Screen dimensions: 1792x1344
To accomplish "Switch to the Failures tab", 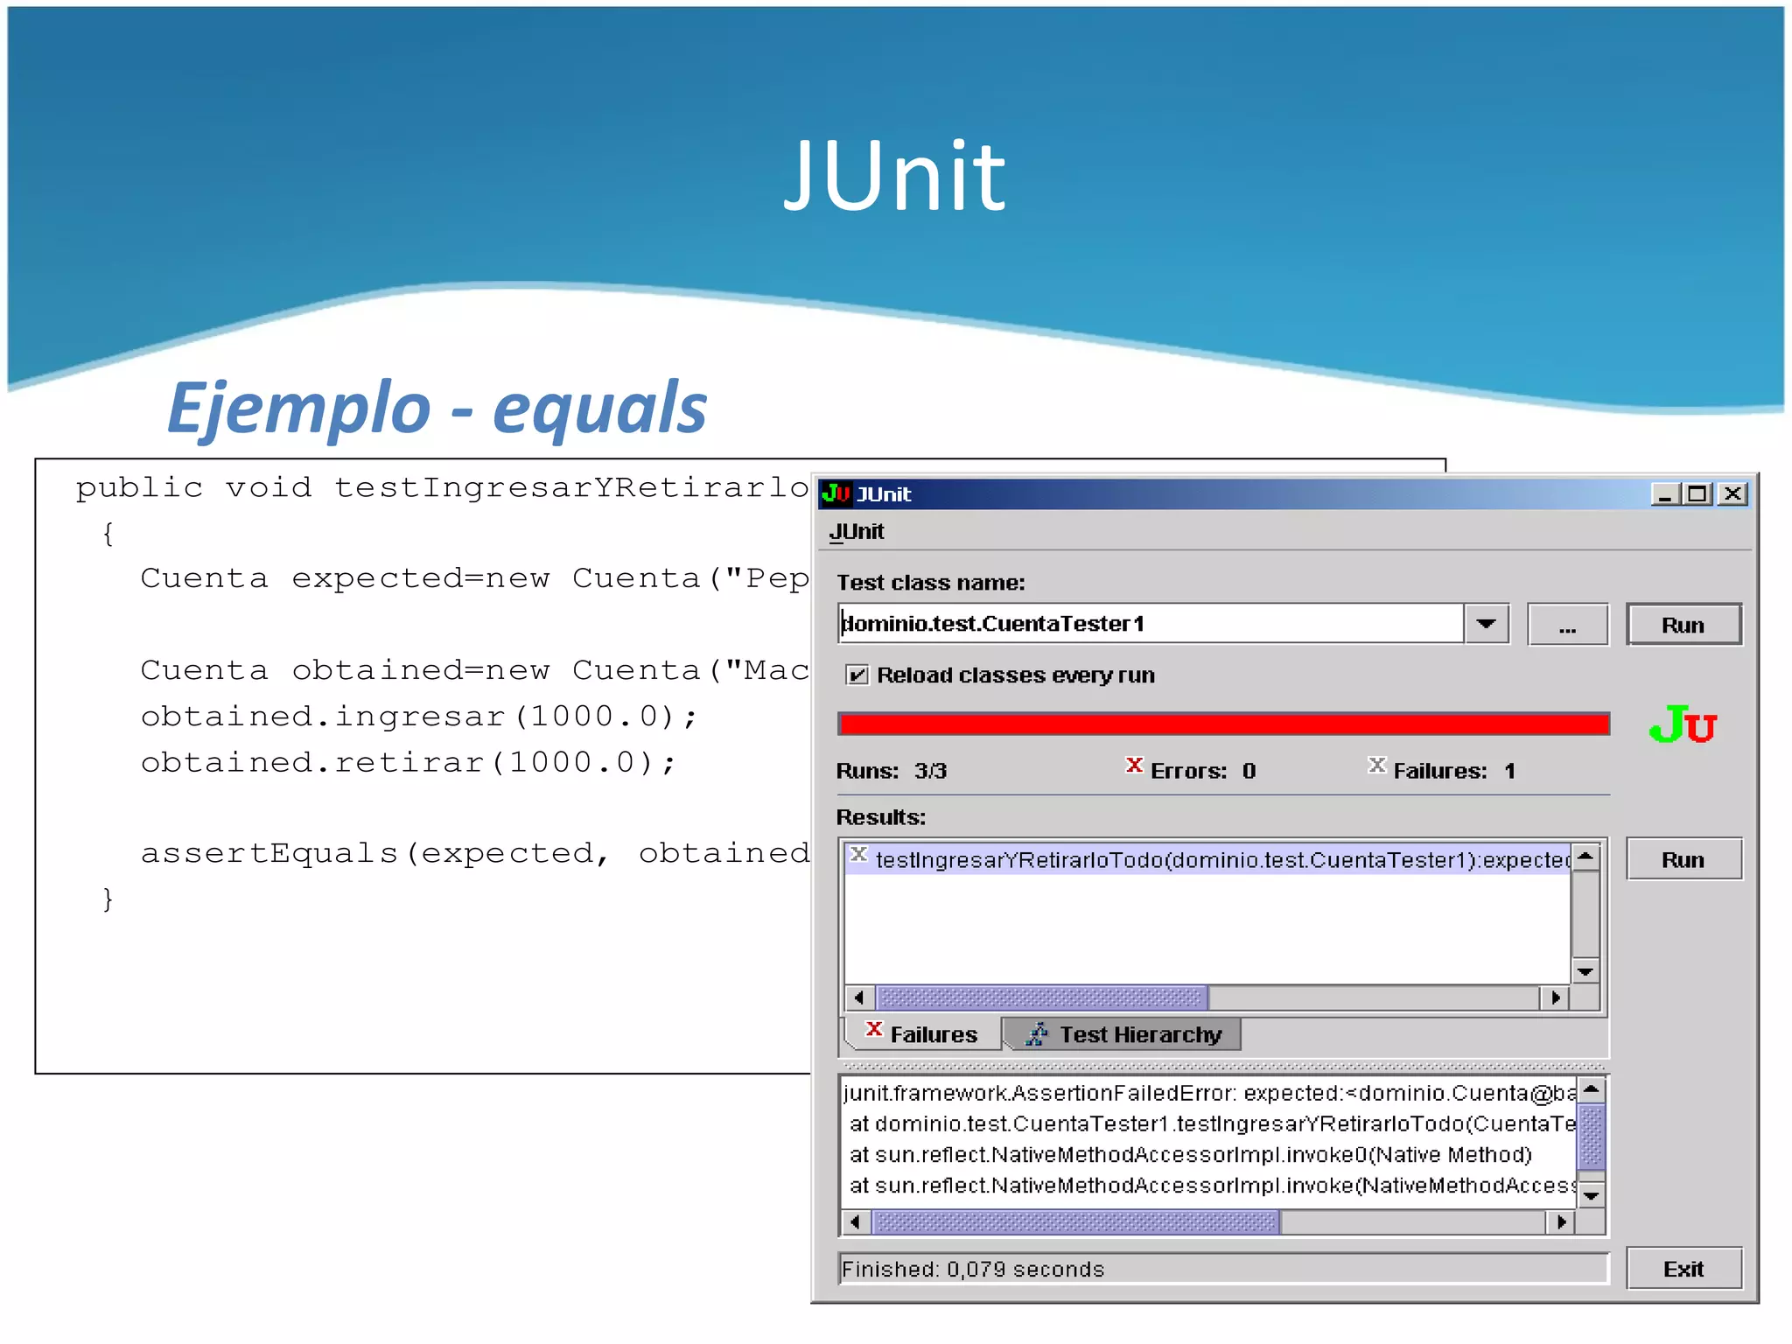I will 923,1034.
